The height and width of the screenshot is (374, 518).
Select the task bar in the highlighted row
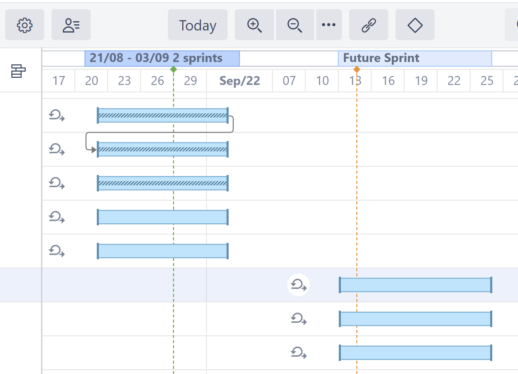[415, 285]
